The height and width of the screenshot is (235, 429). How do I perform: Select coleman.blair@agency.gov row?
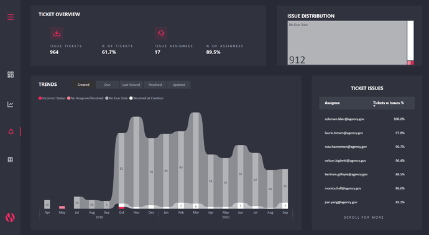[x=367, y=119]
